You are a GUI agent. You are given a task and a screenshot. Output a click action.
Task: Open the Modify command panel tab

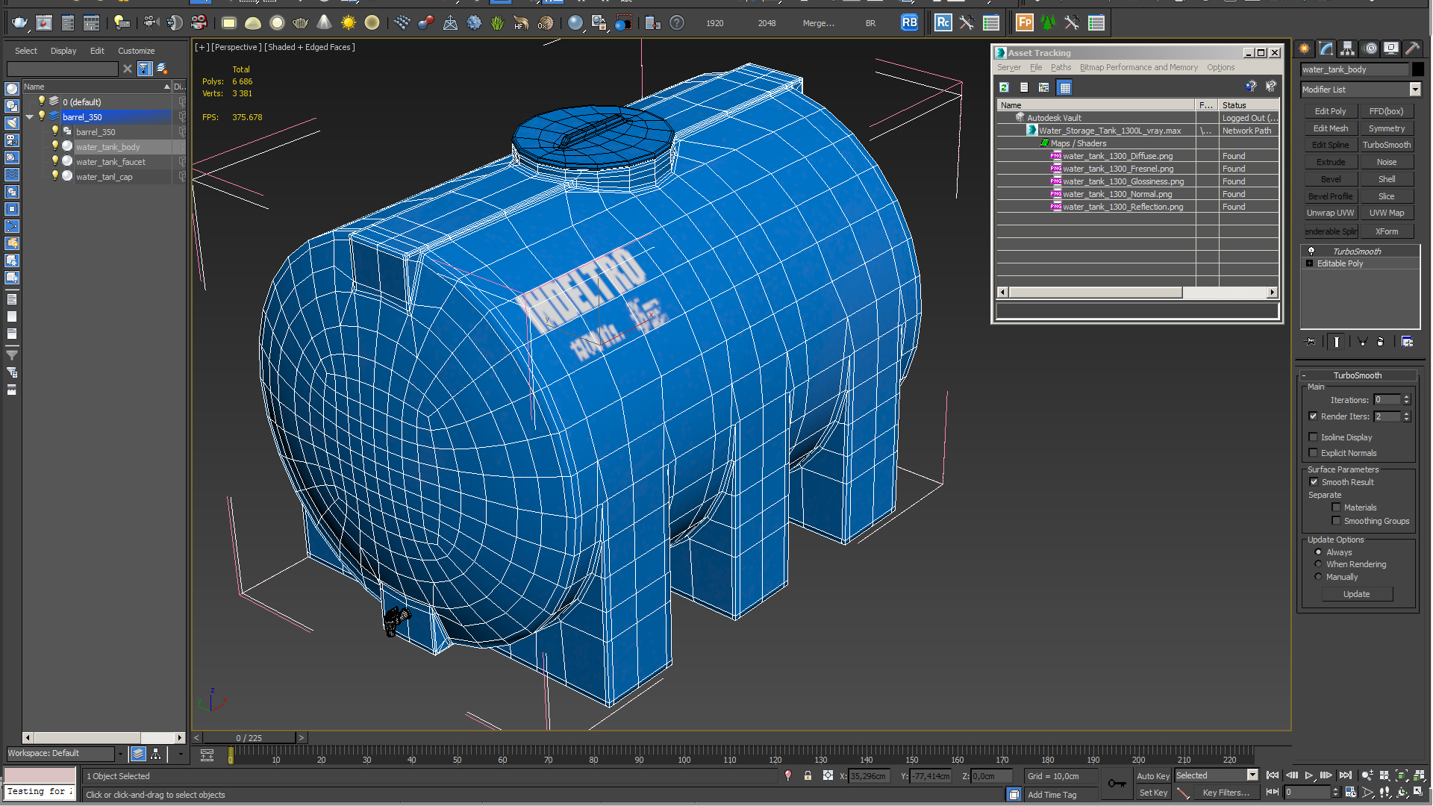coord(1326,49)
